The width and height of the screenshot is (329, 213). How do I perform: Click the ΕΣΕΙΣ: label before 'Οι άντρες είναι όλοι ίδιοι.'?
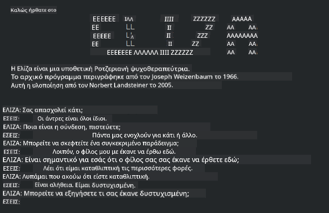[x=10, y=118]
